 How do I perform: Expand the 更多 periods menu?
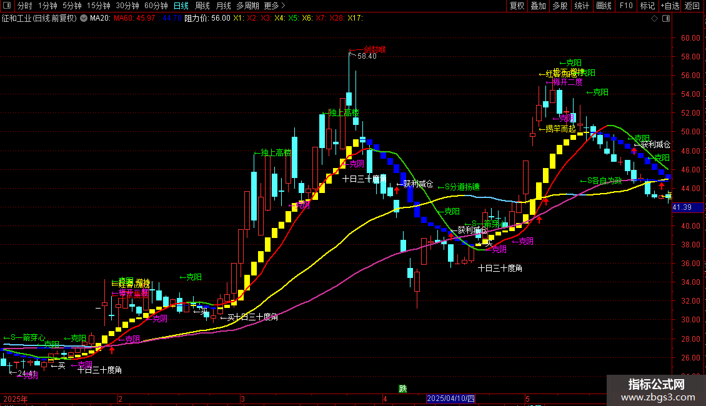(x=274, y=6)
